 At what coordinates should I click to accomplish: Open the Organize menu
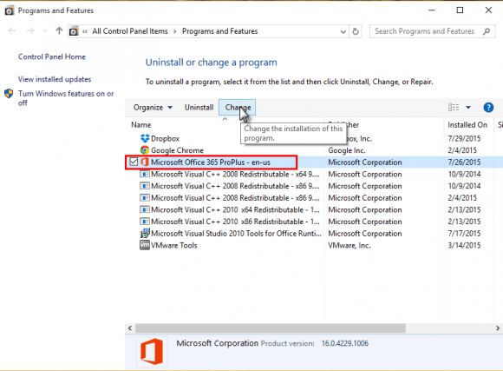153,108
